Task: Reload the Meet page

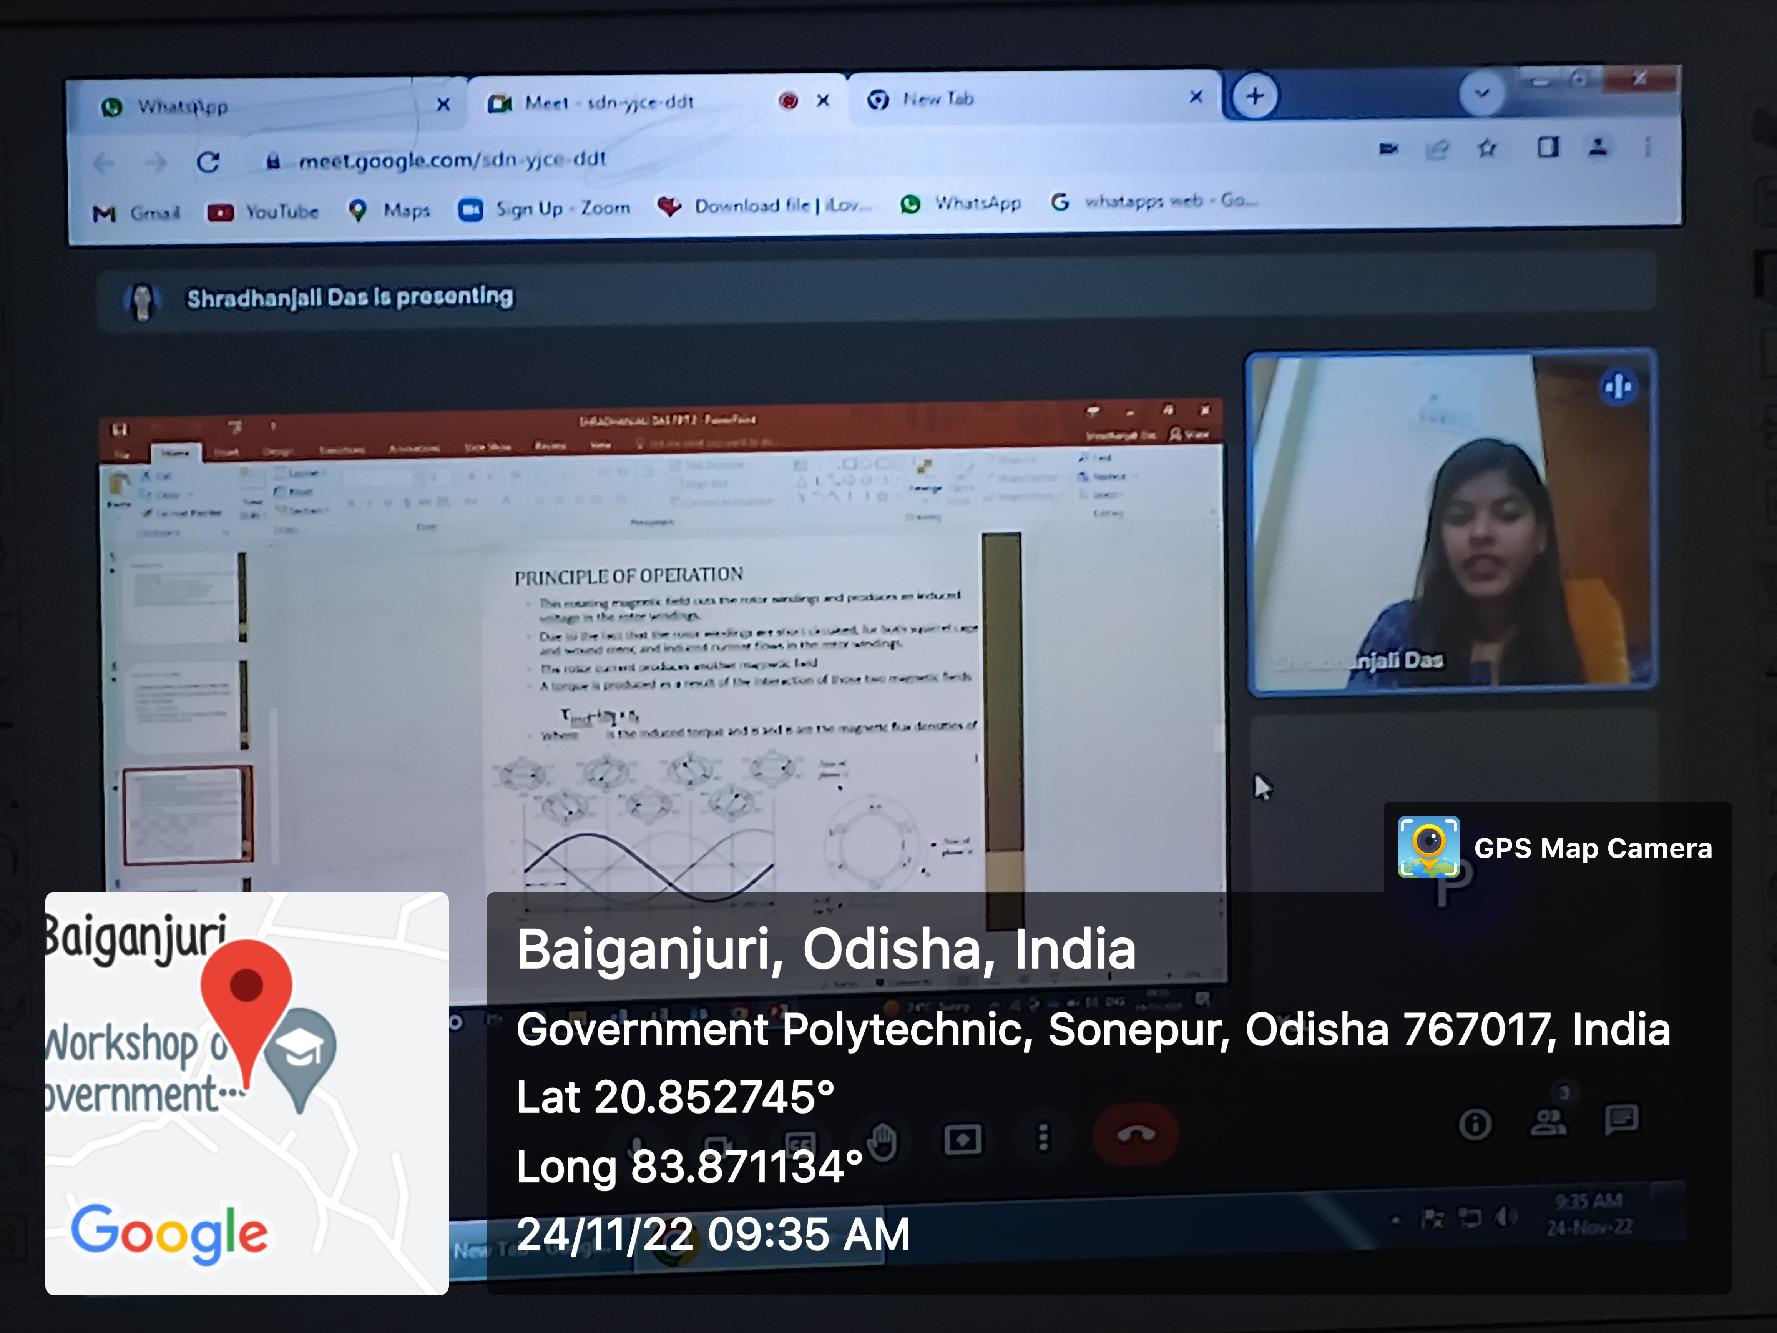Action: [208, 162]
